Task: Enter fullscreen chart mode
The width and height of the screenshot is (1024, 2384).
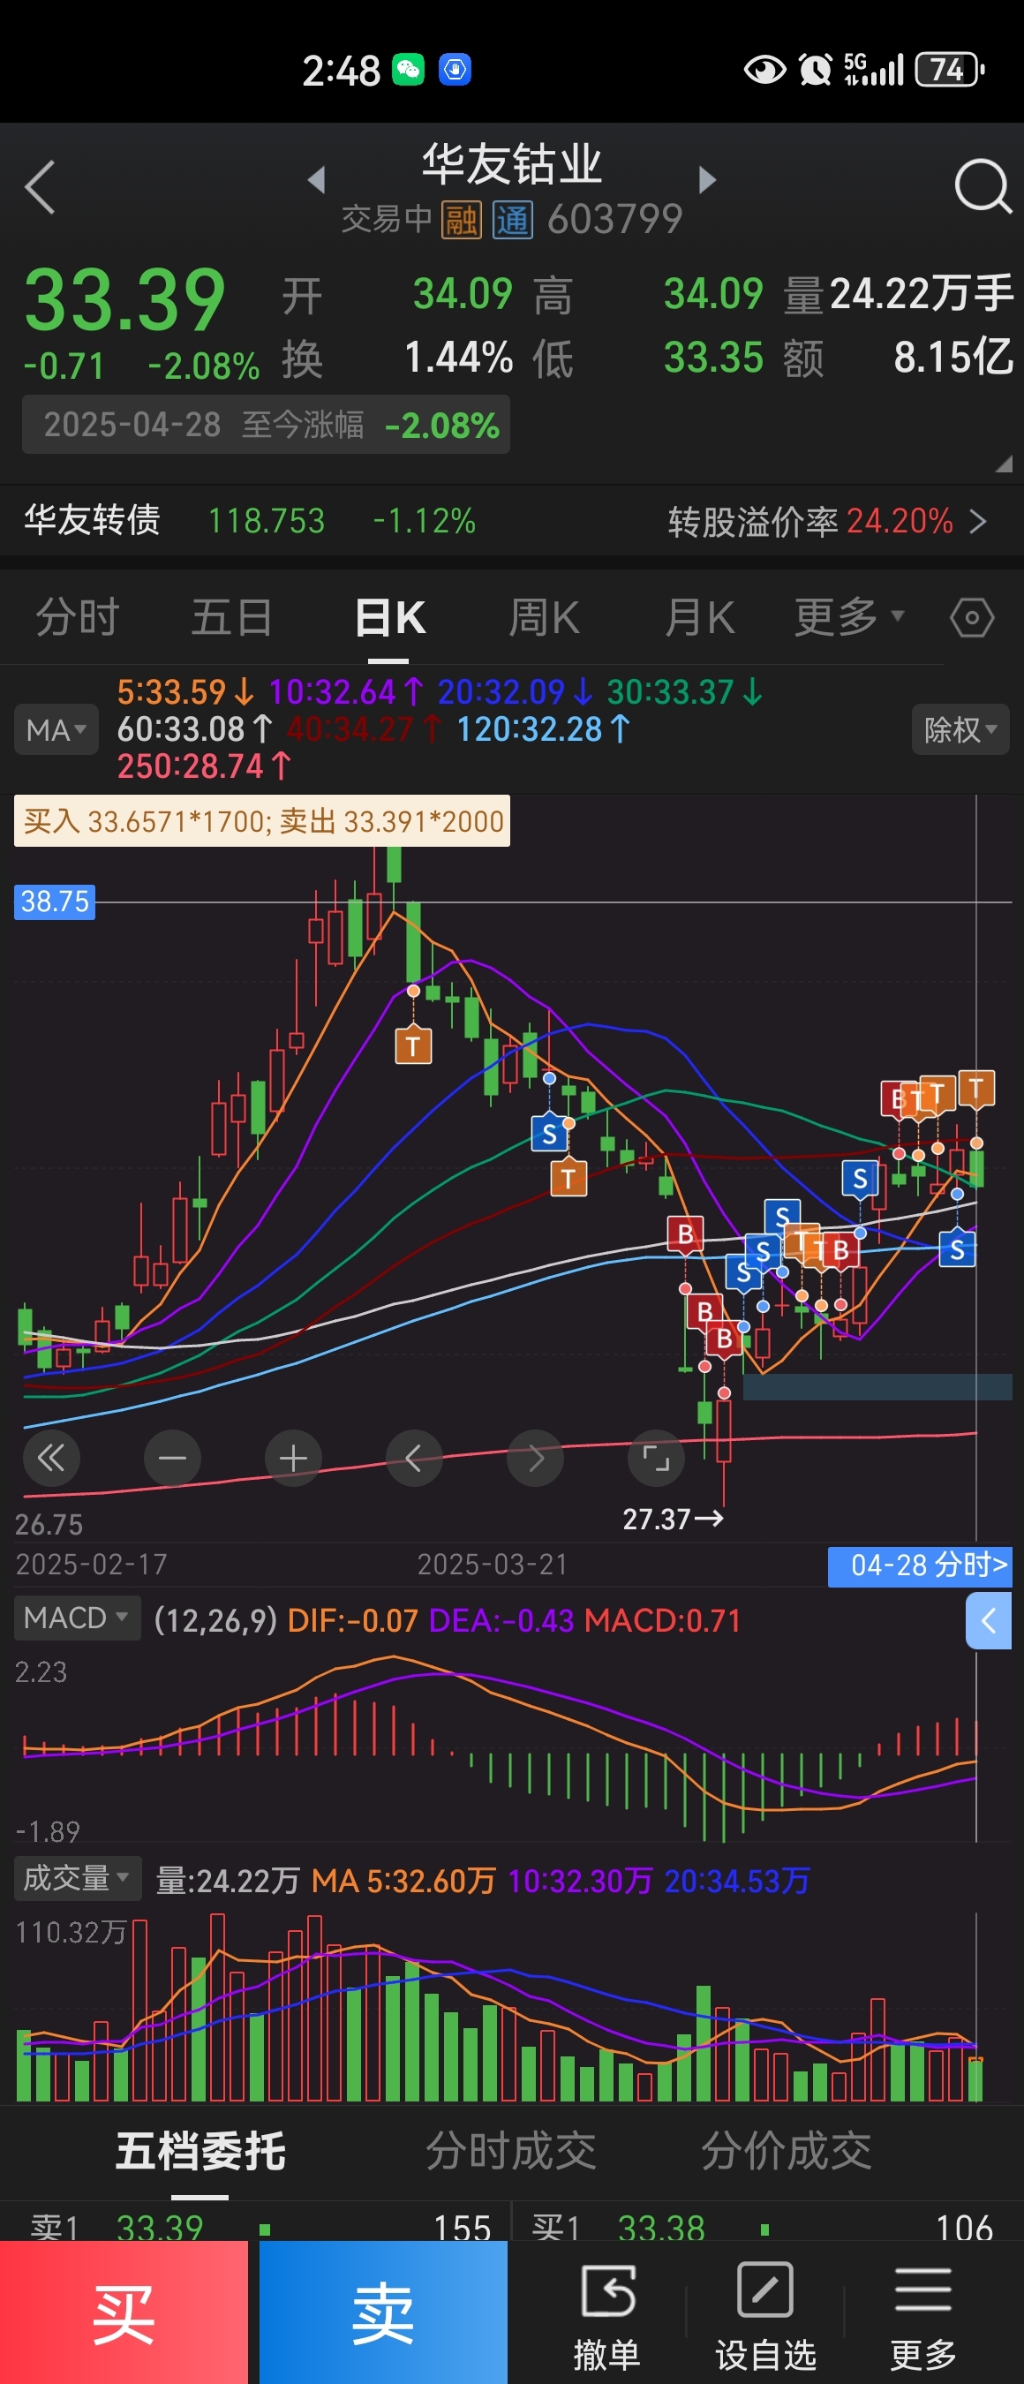Action: 656,1459
